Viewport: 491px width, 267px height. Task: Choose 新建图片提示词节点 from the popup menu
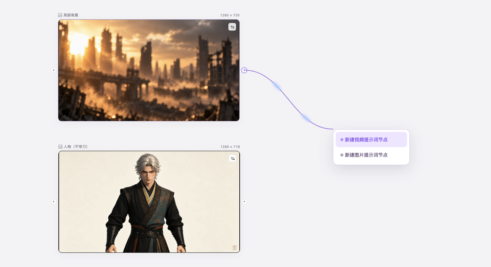click(371, 155)
